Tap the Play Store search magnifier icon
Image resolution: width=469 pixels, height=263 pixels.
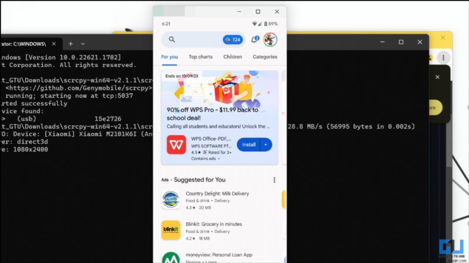click(172, 39)
